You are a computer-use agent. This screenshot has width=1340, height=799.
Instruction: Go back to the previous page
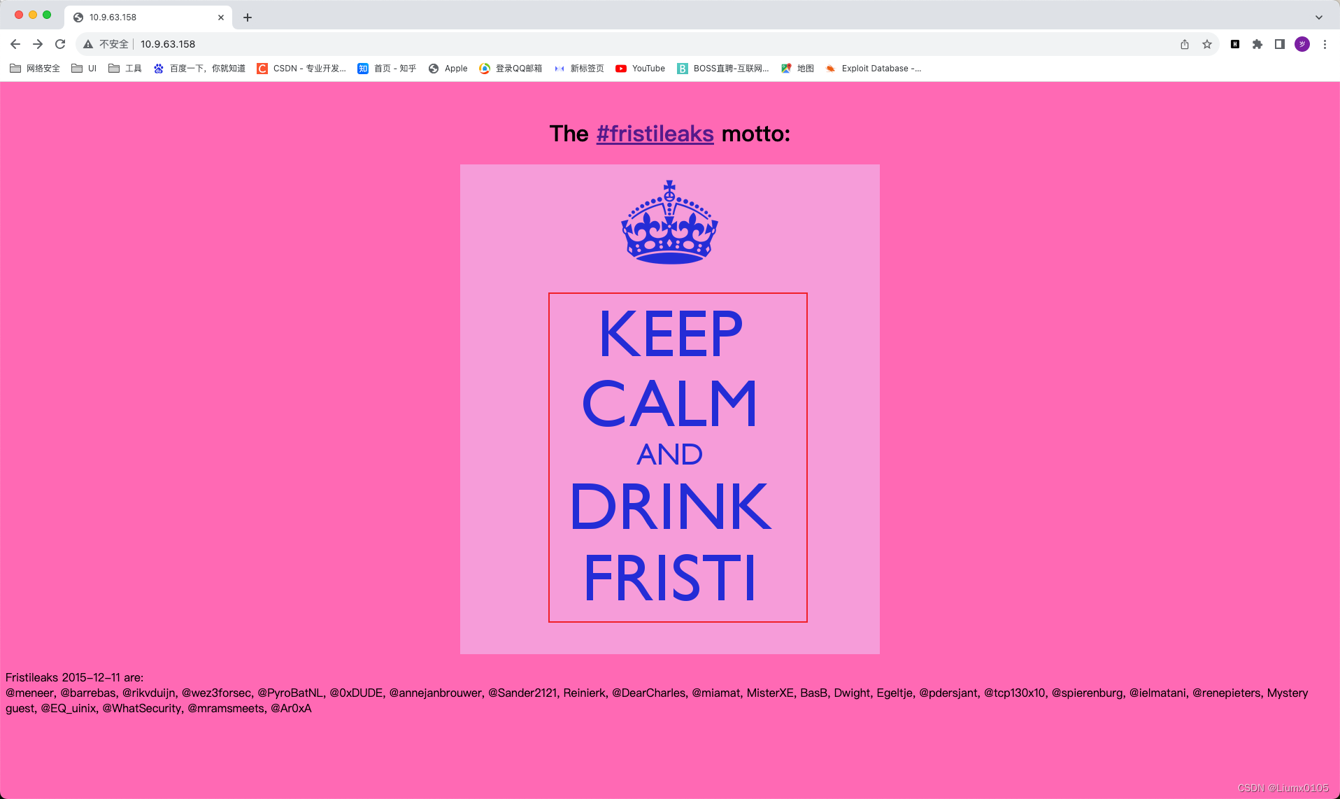click(x=15, y=44)
